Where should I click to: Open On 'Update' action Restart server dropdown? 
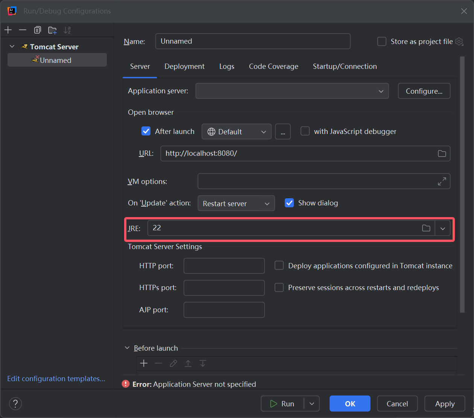[x=236, y=204]
